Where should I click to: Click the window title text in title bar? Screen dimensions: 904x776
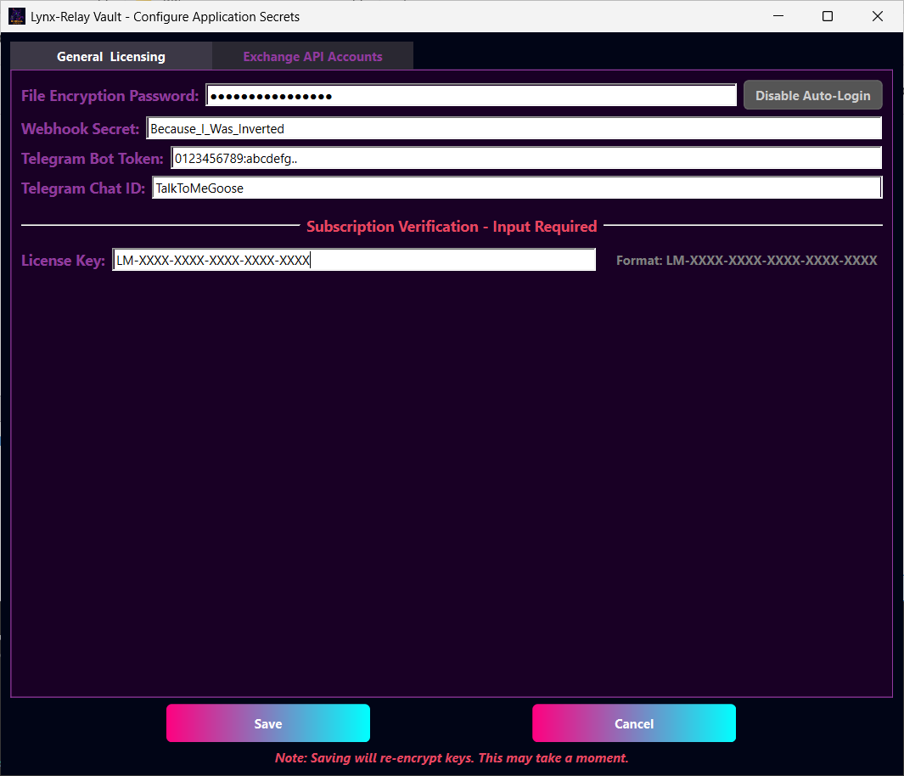pyautogui.click(x=165, y=16)
